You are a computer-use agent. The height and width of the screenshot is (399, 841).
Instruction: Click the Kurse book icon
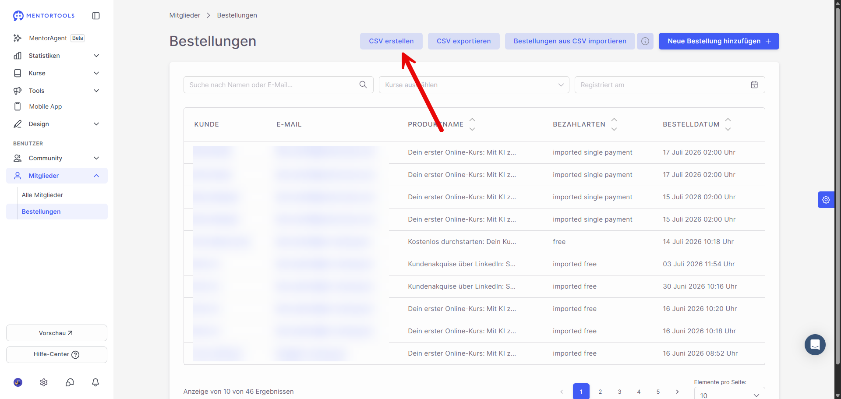click(x=18, y=73)
